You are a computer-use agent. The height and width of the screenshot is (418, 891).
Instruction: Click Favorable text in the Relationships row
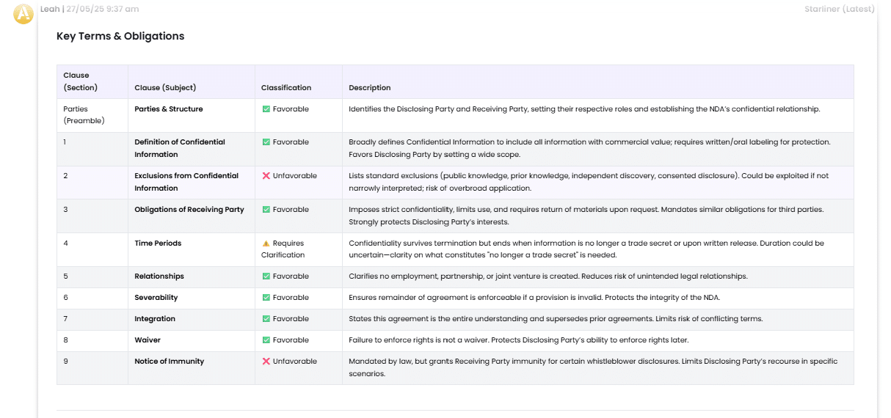(x=291, y=276)
